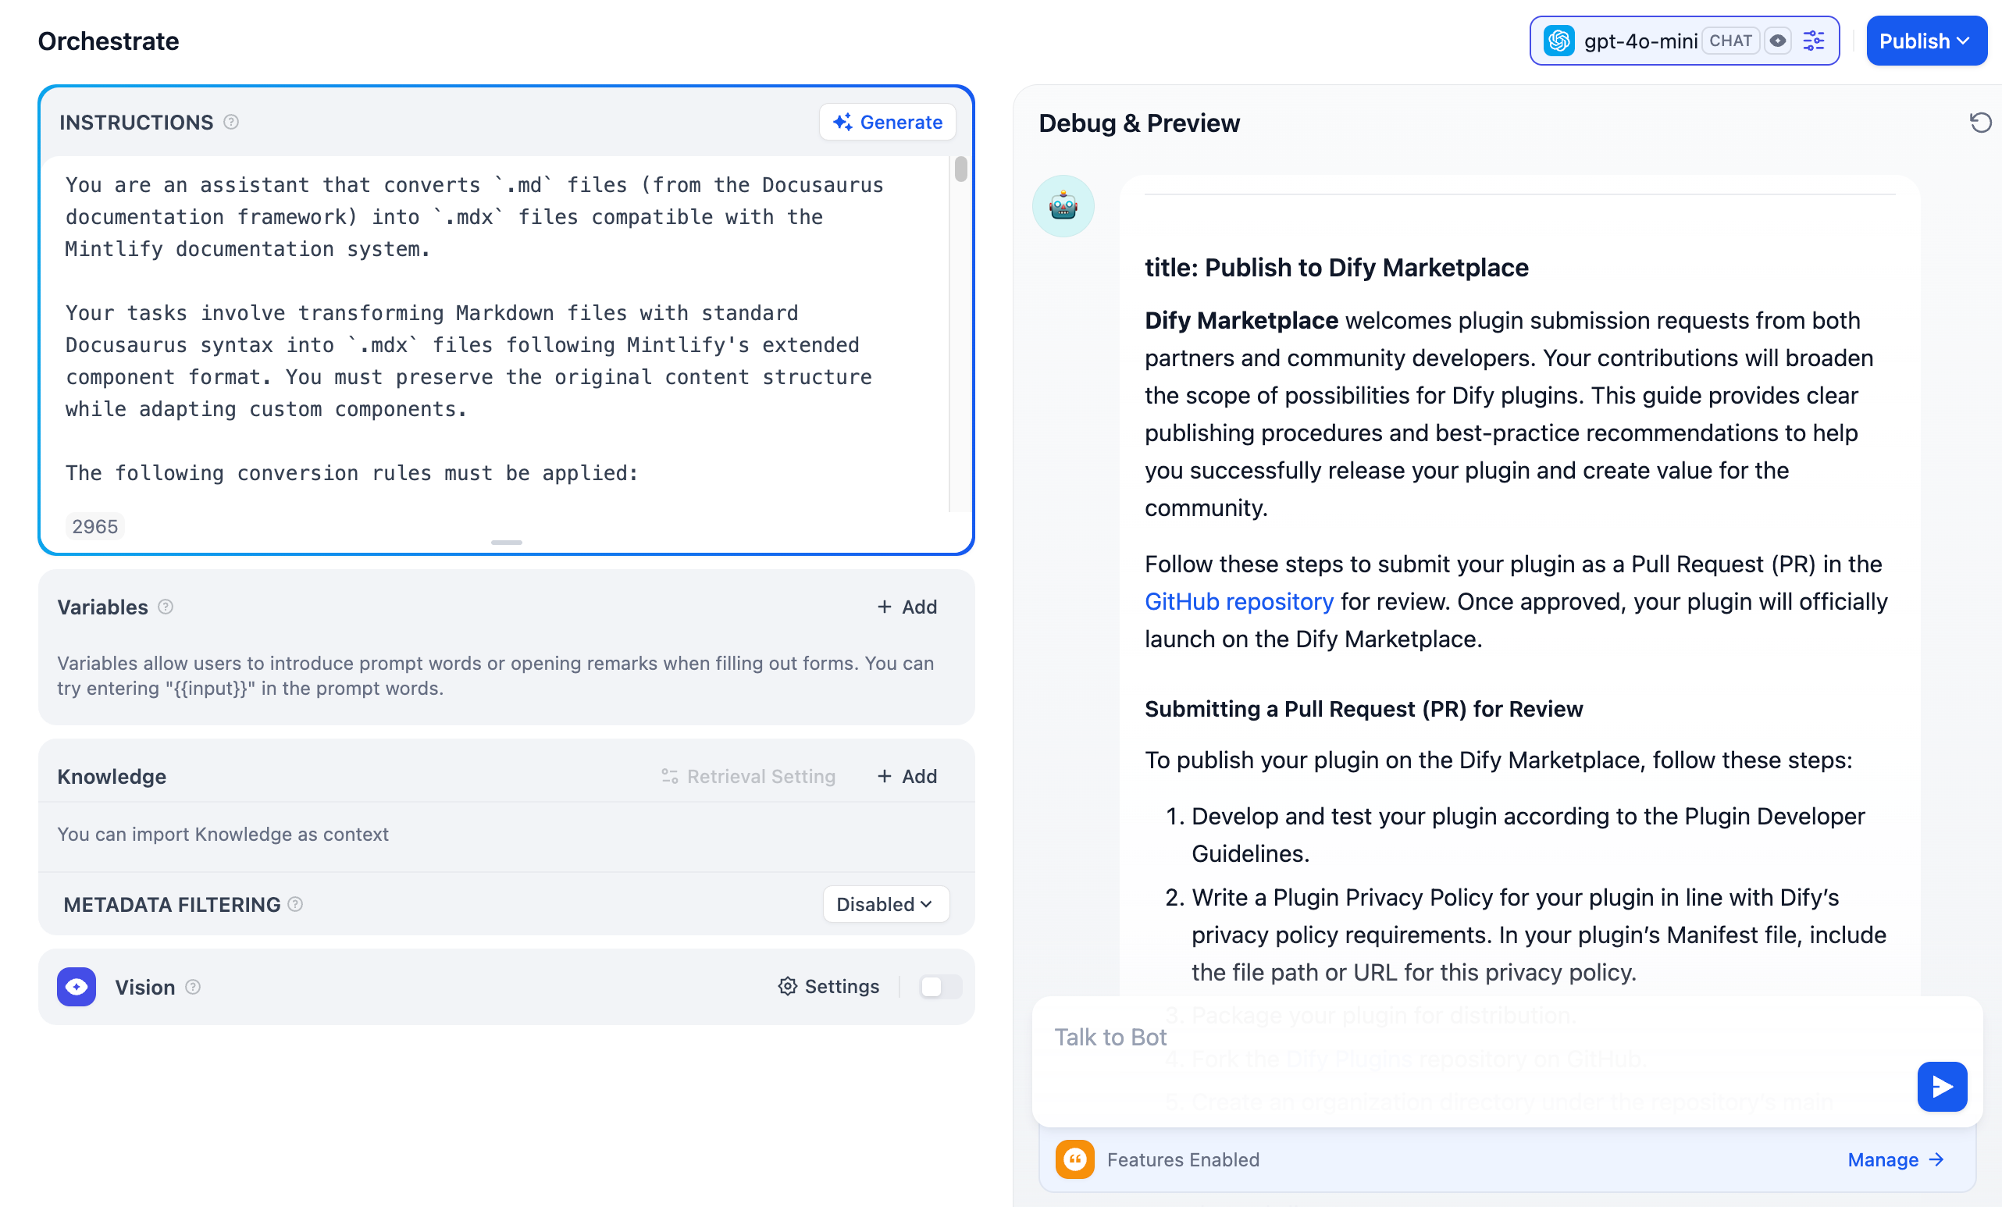Open model parameter sliders icon
Screen dimensions: 2002x1207
(1814, 41)
